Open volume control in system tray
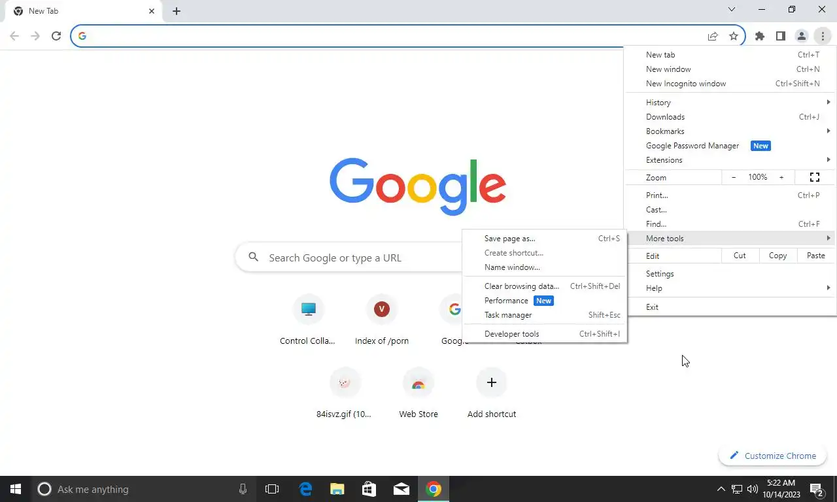837x502 pixels. 752,489
